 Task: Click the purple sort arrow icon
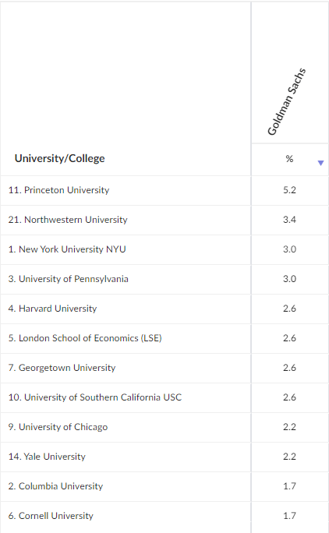click(x=320, y=163)
